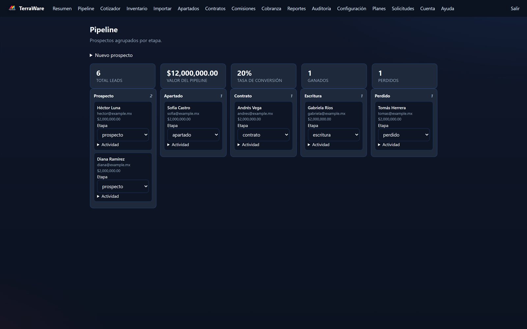Click the Contrato column header

tap(243, 96)
